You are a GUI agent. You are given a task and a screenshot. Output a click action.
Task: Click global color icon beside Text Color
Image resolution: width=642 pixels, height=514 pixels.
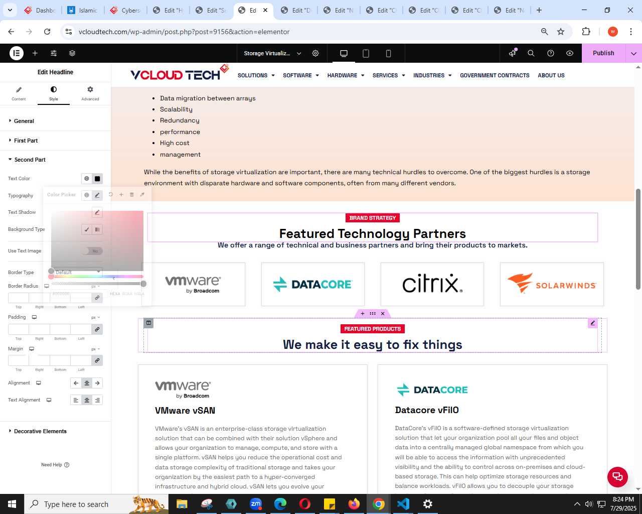(87, 179)
